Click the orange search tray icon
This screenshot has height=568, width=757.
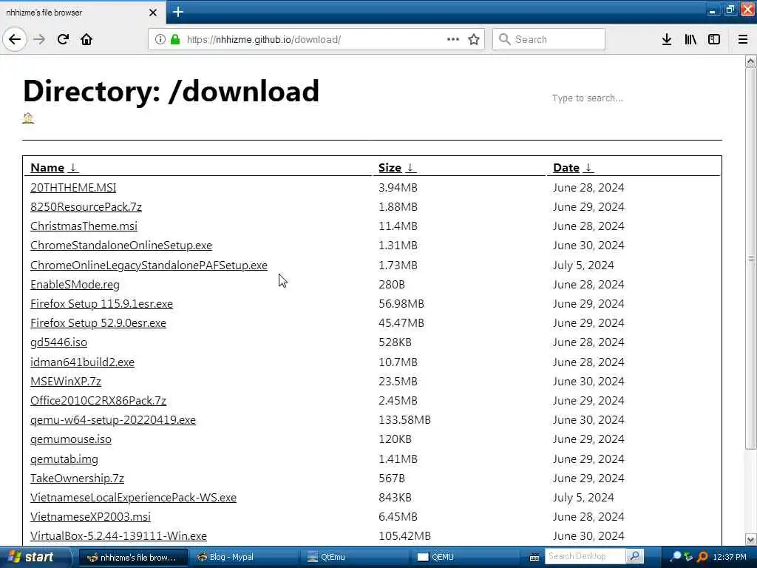(x=702, y=557)
